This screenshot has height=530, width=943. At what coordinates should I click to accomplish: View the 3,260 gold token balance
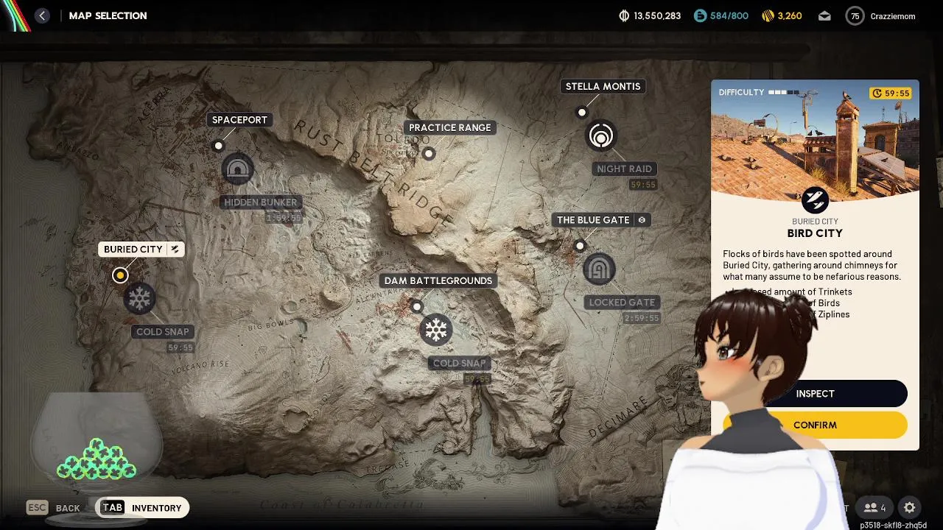[x=781, y=15]
